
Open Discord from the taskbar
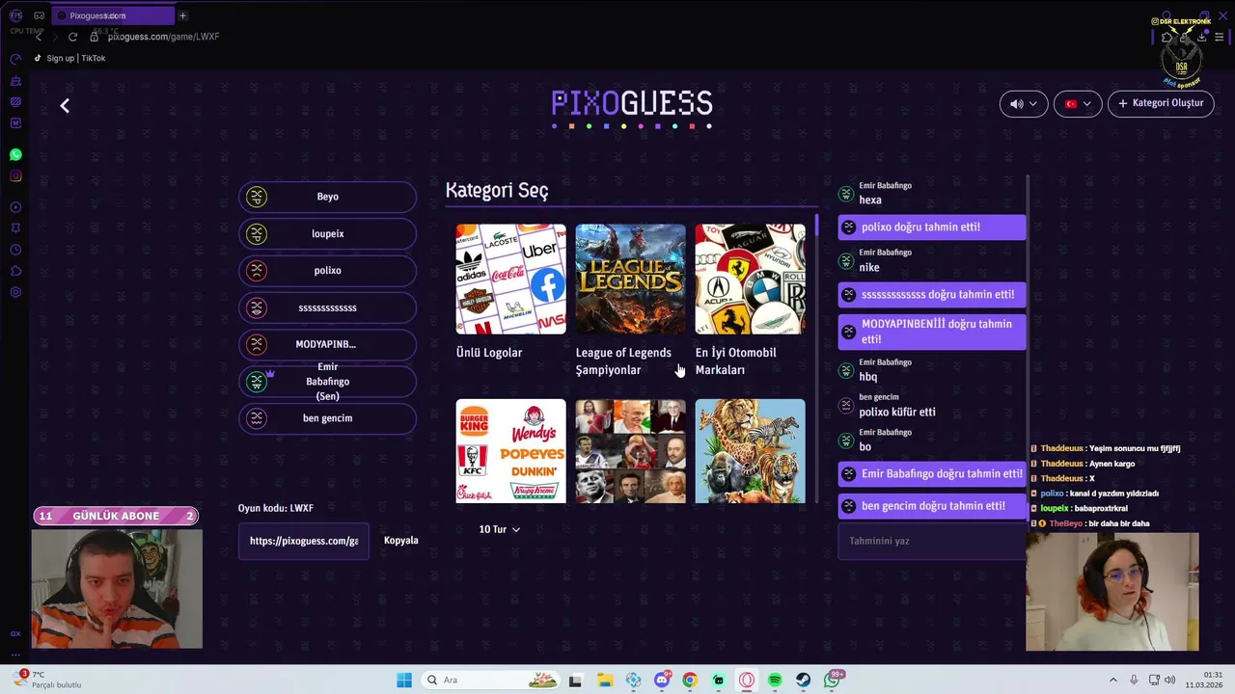(x=662, y=681)
